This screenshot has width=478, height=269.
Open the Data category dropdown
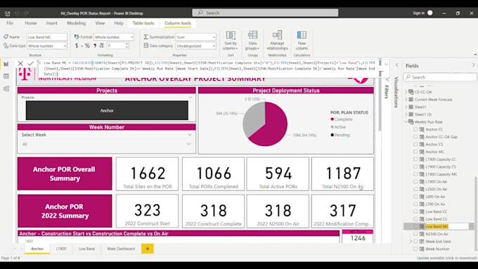[195, 46]
